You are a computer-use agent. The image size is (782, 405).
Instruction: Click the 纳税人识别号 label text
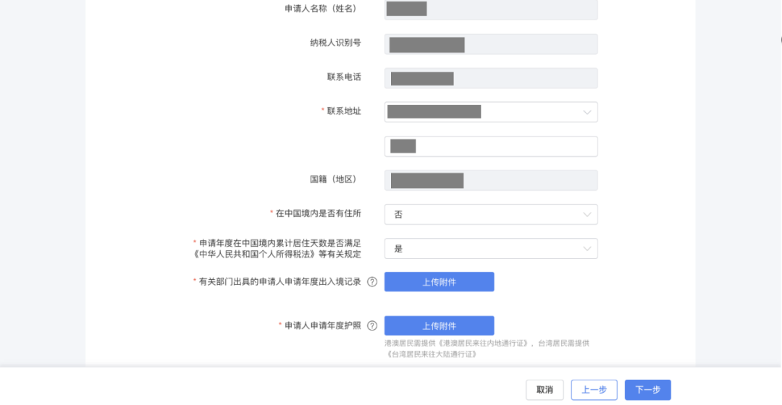335,43
